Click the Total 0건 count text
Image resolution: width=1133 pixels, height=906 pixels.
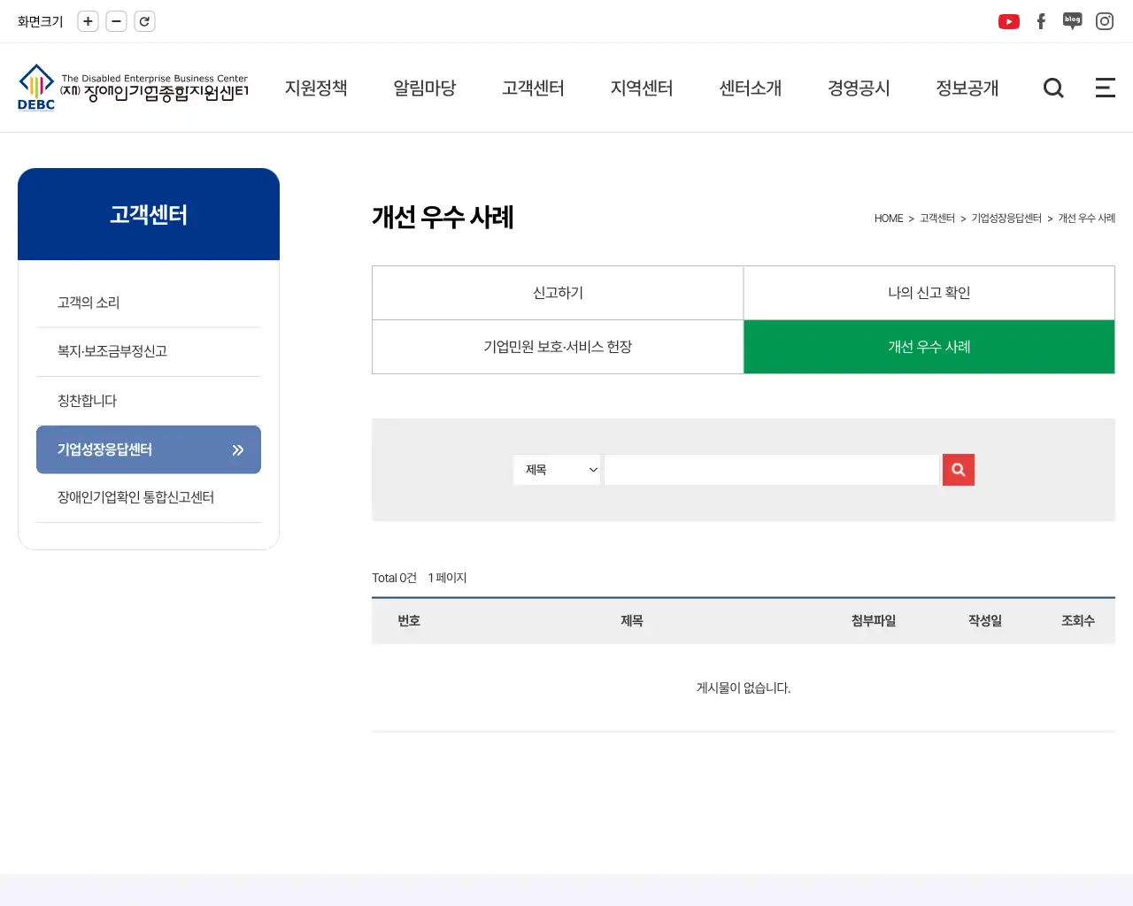coord(394,578)
